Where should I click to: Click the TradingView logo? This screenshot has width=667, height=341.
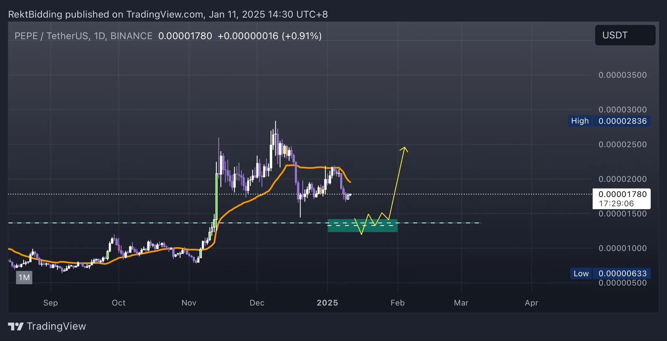[47, 326]
